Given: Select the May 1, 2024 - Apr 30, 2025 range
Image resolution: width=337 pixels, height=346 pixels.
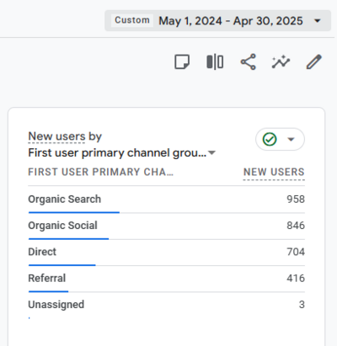Looking at the screenshot, I should (x=231, y=21).
